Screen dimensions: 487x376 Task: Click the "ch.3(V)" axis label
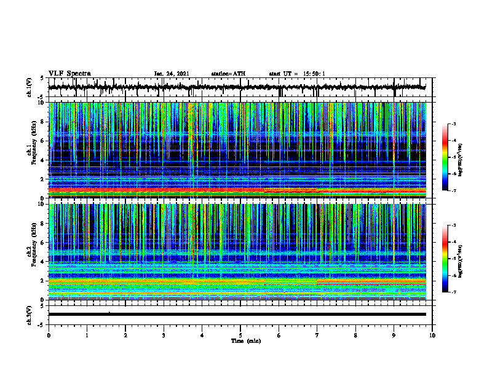pos(29,315)
